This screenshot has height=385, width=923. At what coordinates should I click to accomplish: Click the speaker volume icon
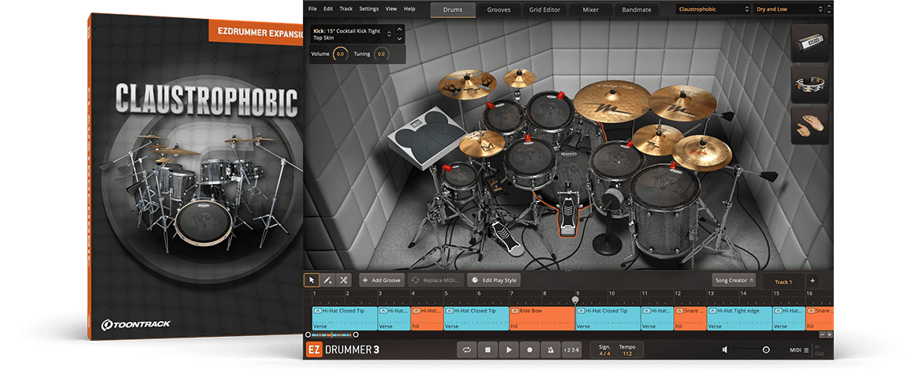click(725, 349)
